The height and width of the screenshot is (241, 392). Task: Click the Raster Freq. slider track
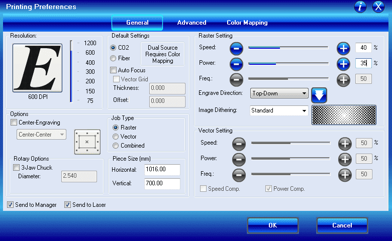point(288,79)
